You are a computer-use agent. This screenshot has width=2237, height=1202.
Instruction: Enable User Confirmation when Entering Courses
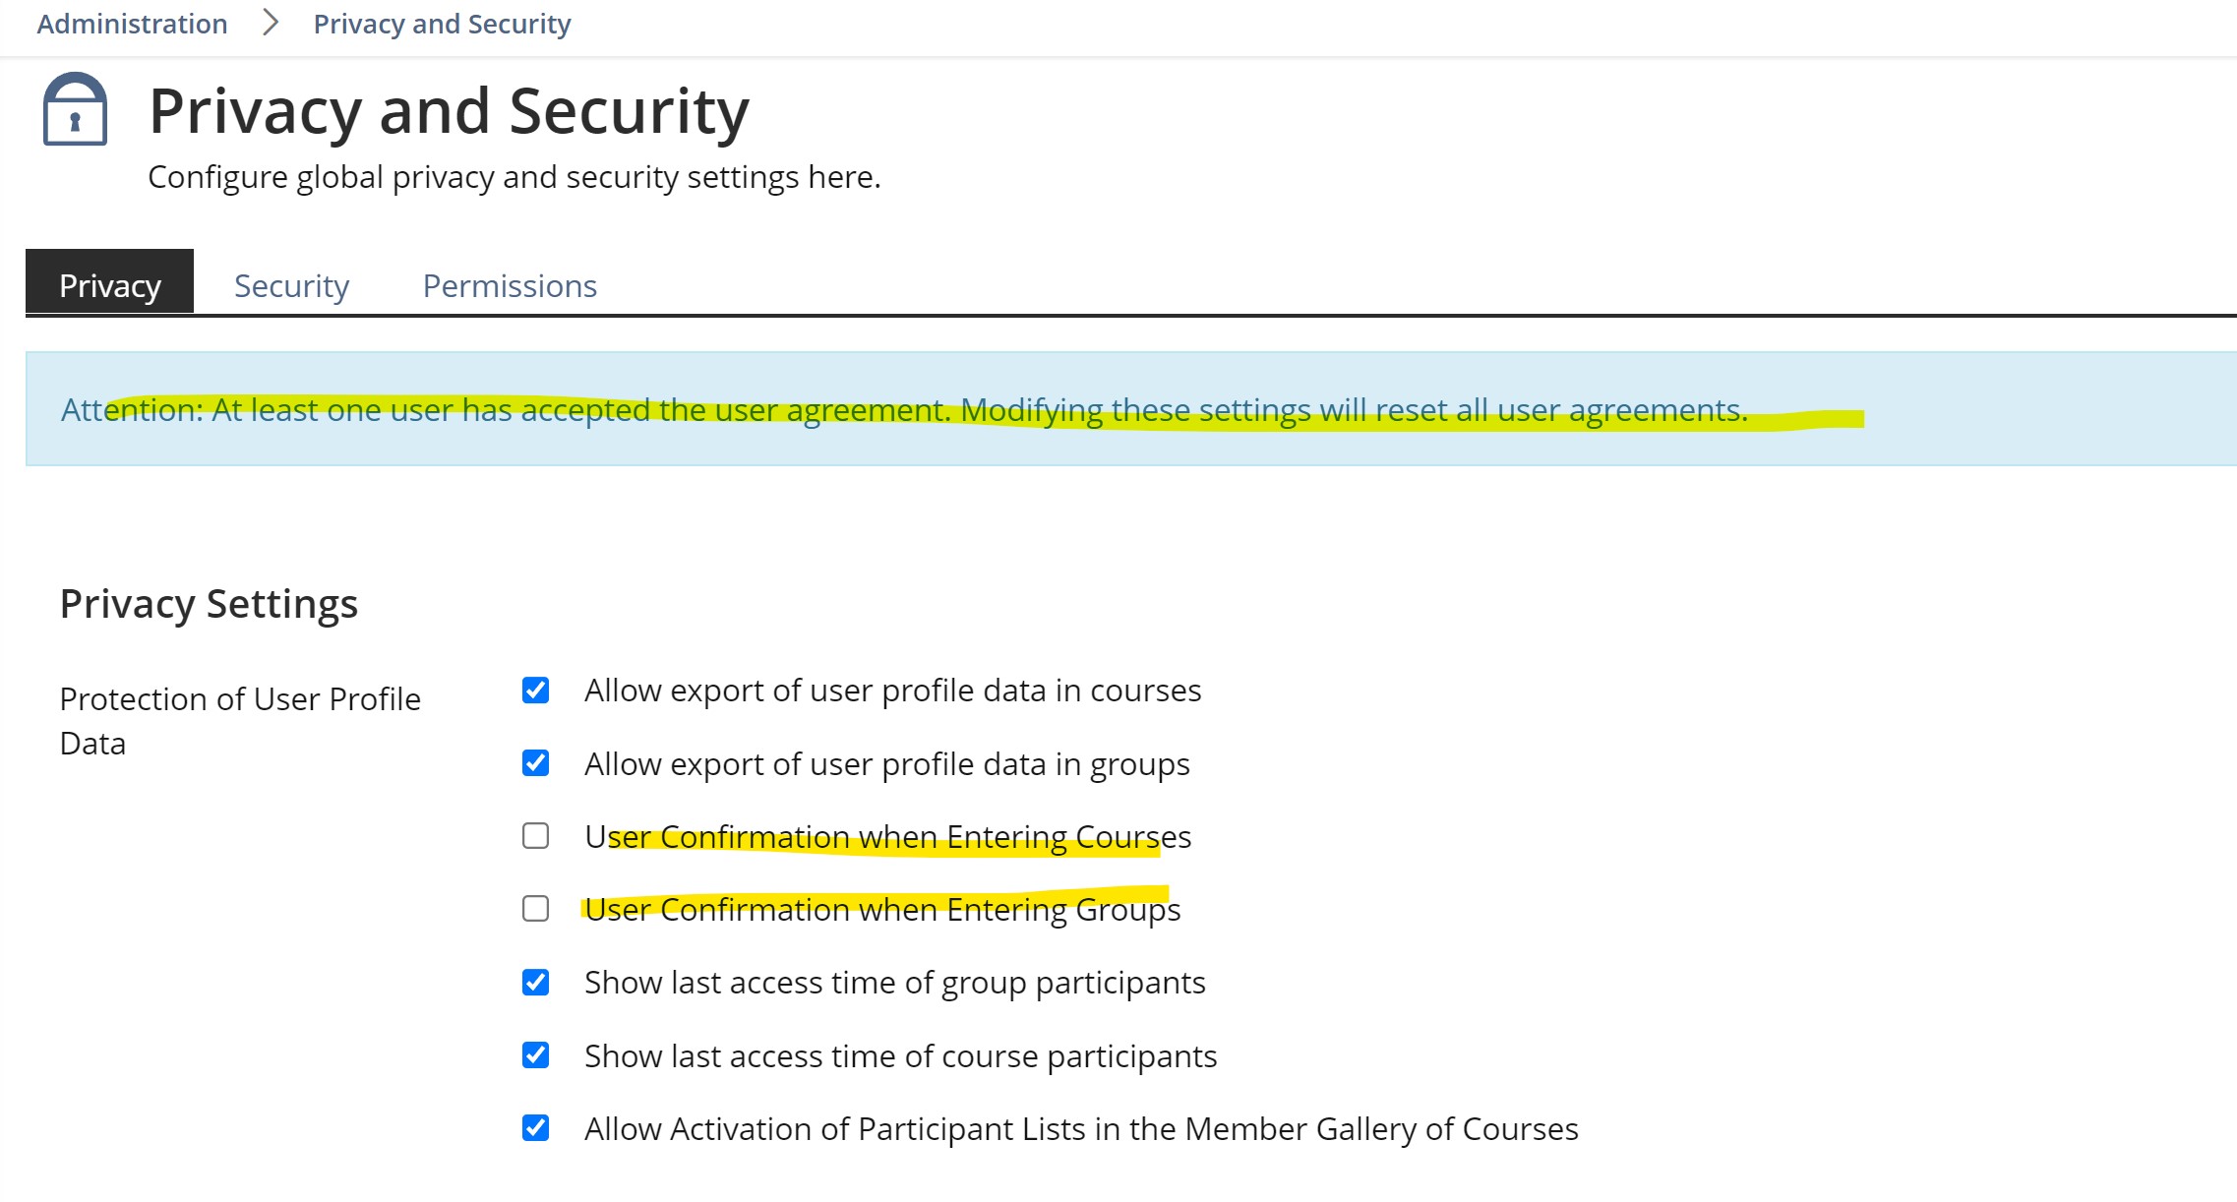536,836
